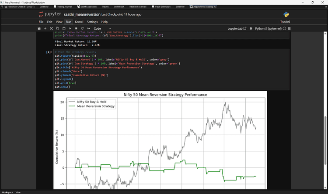328x194 pixels.
Task: Click the Python 3 (ipykernel) button
Action: (x=268, y=28)
